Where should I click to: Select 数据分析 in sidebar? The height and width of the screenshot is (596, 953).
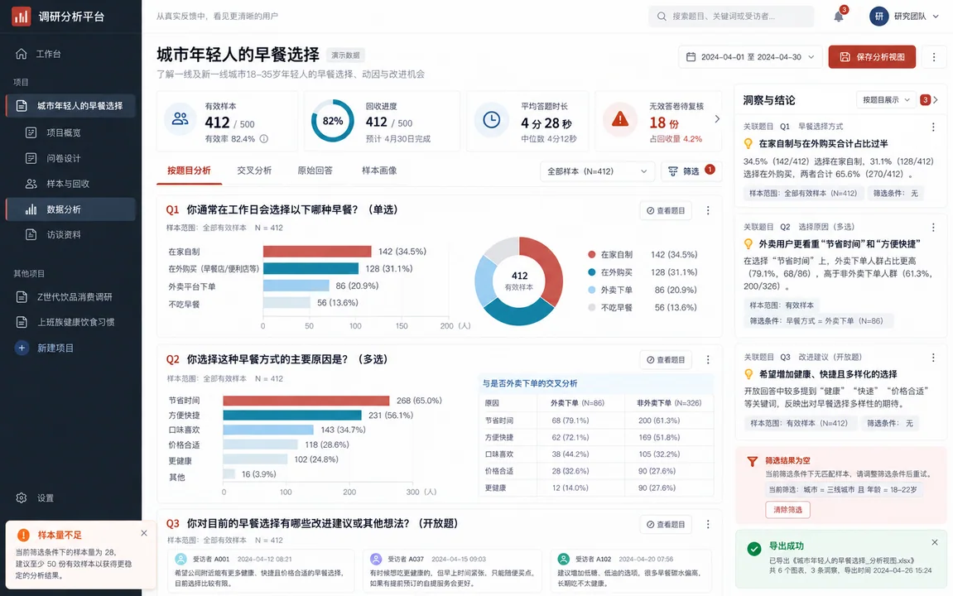[70, 209]
